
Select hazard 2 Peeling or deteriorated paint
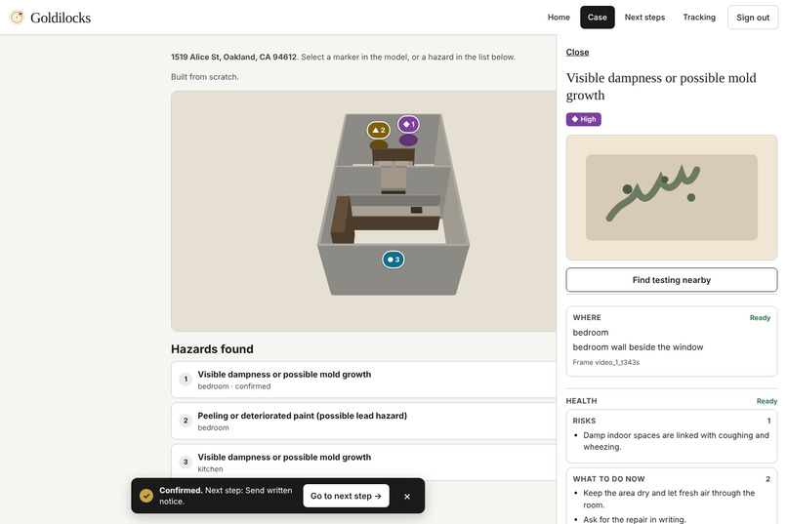(363, 422)
